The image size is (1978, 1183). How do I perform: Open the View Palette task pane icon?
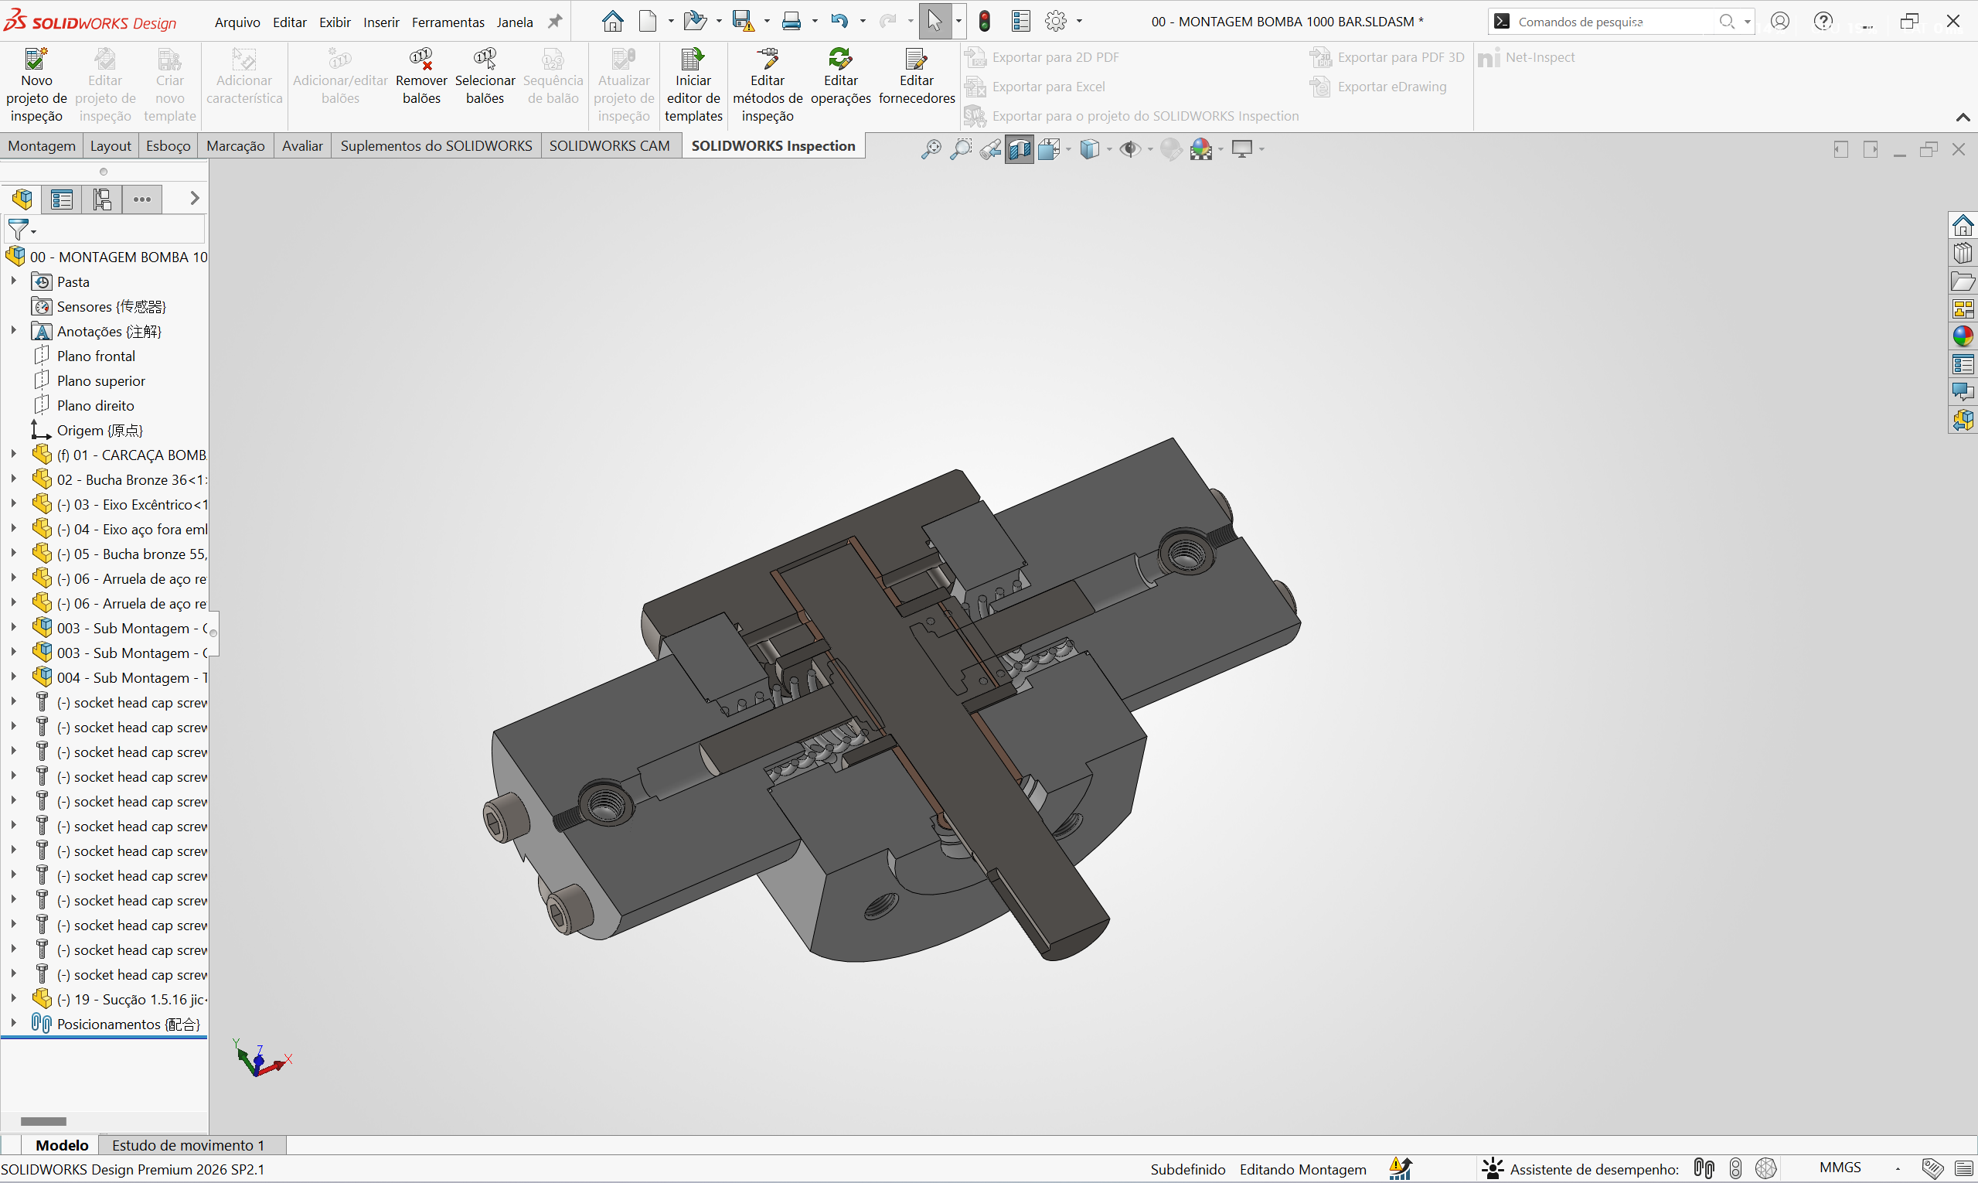pyautogui.click(x=1963, y=309)
